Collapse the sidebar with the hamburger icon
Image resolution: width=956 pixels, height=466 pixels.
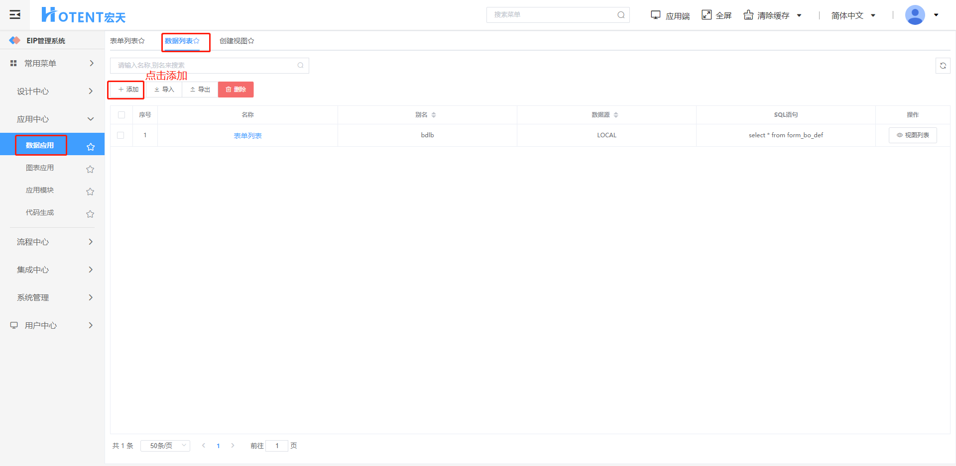(x=15, y=14)
